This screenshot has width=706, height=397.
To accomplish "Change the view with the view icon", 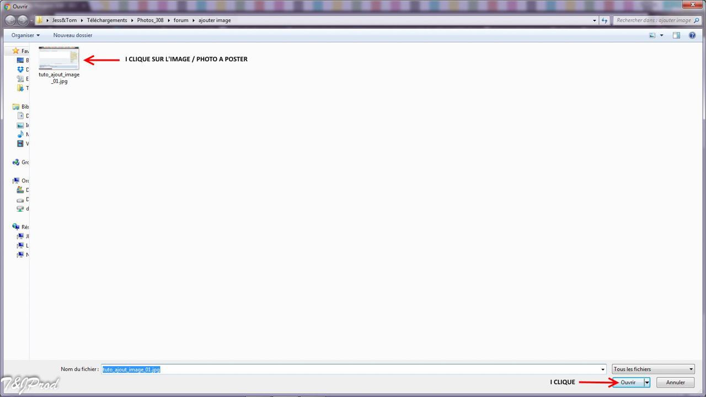I will coord(652,35).
